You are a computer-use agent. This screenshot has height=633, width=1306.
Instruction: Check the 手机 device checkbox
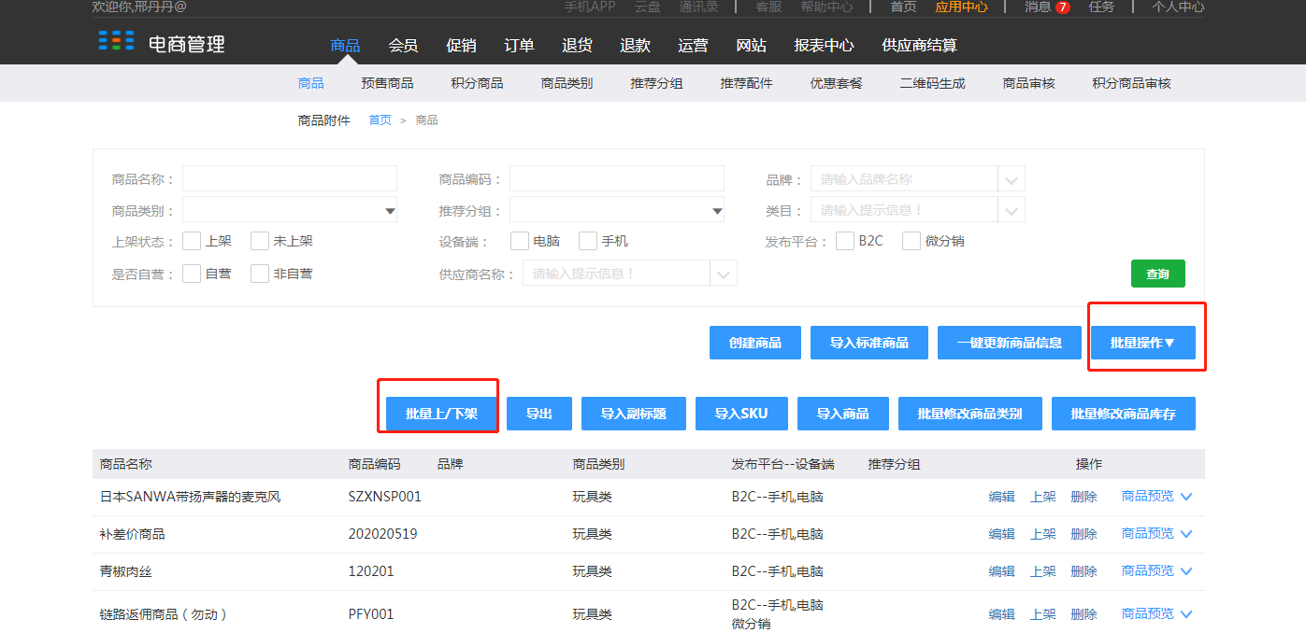click(x=588, y=241)
